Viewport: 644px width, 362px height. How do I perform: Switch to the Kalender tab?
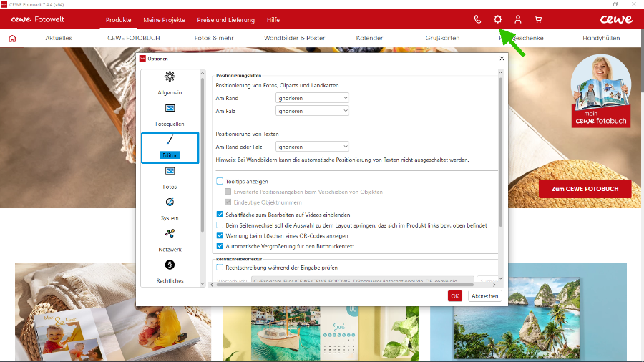[369, 38]
